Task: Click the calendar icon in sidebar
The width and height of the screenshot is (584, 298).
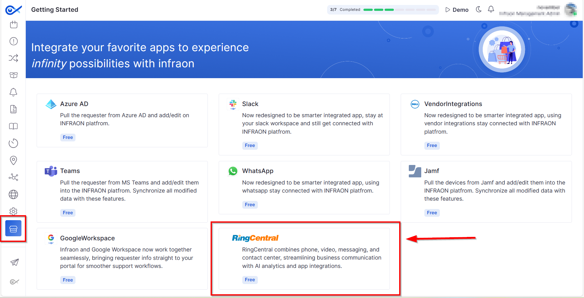Action: [x=14, y=24]
